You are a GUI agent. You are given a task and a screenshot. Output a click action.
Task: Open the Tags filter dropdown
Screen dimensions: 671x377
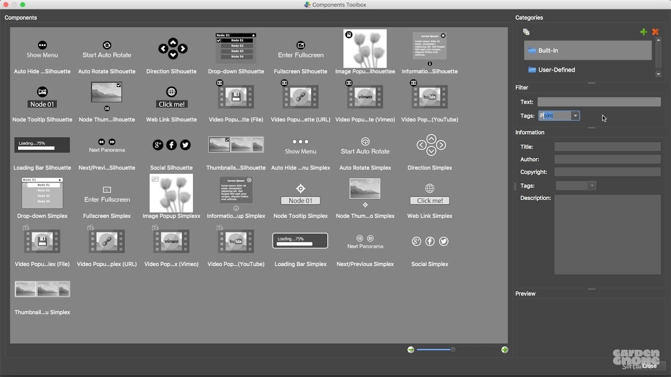click(x=575, y=115)
